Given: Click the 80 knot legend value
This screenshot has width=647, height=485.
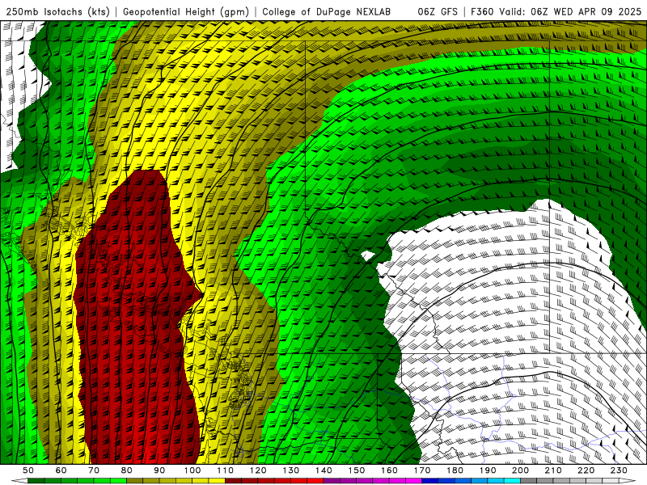Looking at the screenshot, I should point(127,470).
